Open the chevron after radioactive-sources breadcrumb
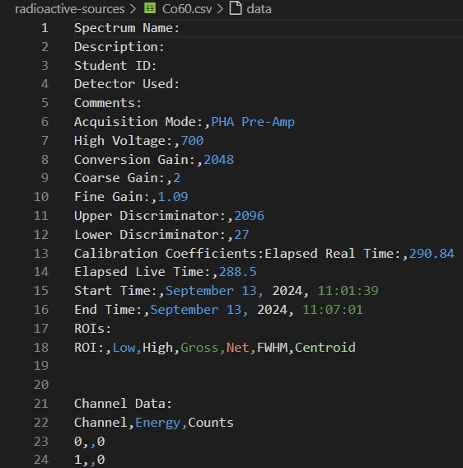 133,9
